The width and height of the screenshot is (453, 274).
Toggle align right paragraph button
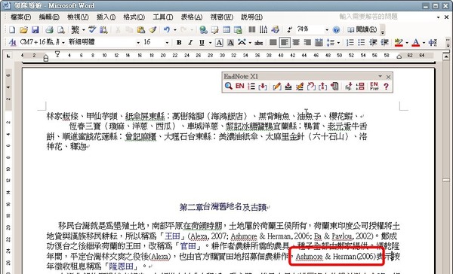point(307,43)
